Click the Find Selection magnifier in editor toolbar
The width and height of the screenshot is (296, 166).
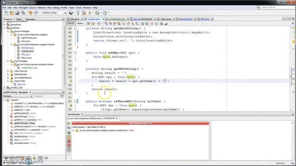pyautogui.click(x=106, y=24)
